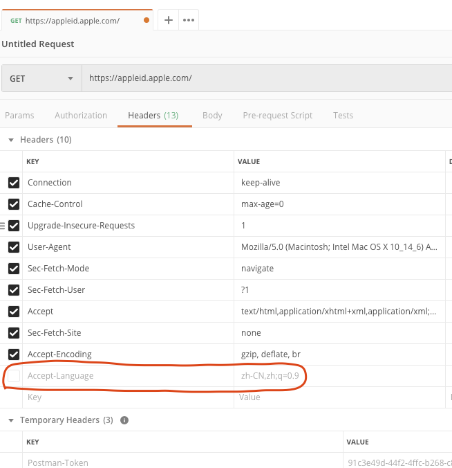Uncheck the Sec-Fetch-User header checkbox

(14, 290)
